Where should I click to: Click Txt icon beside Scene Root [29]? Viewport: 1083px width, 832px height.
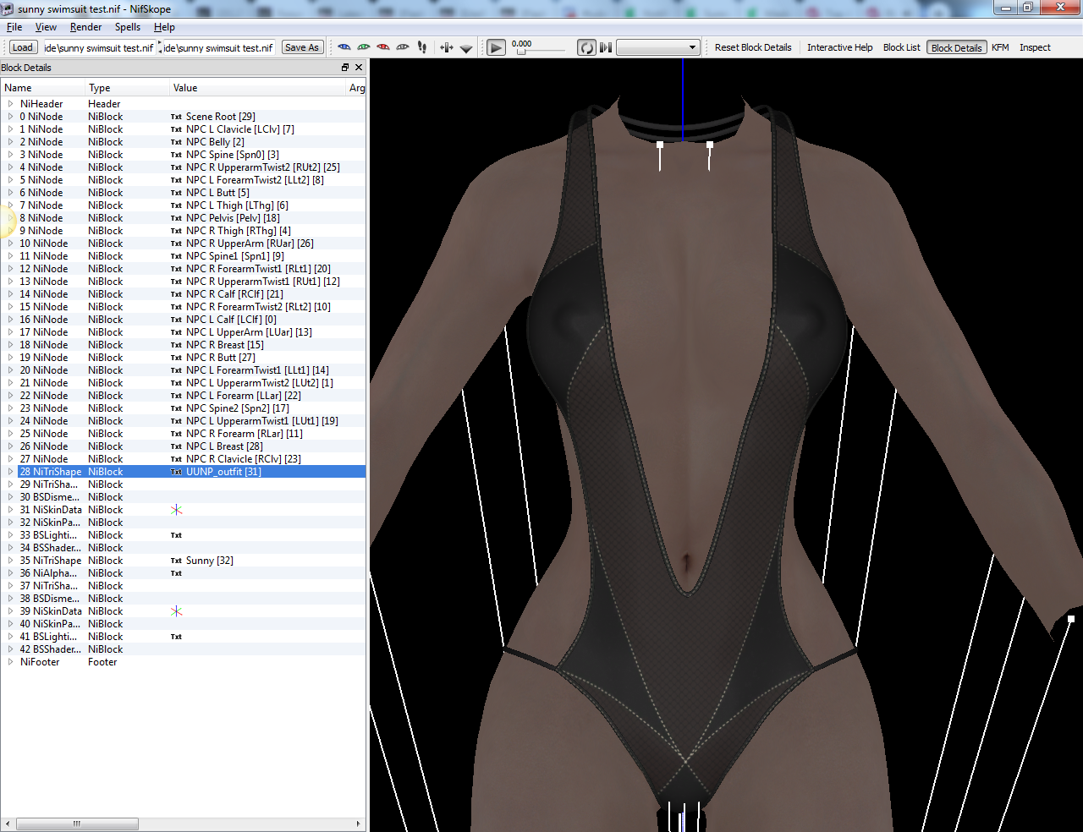176,117
